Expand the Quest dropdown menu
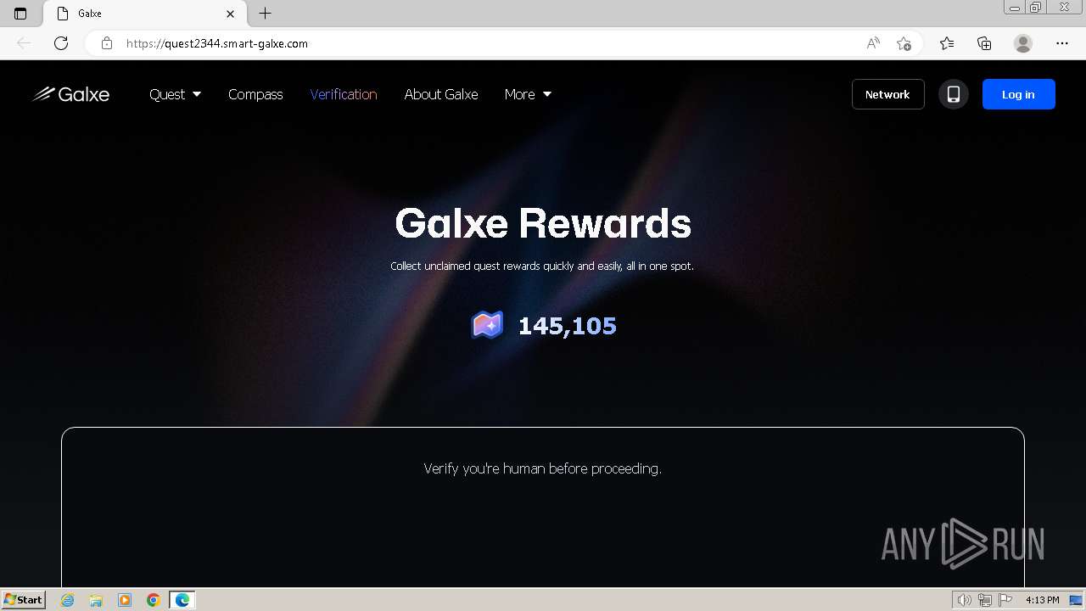The image size is (1086, 611). (x=175, y=94)
